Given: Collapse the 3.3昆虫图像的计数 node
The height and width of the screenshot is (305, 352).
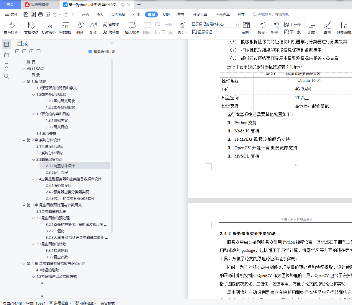Looking at the screenshot, I should pos(33,244).
